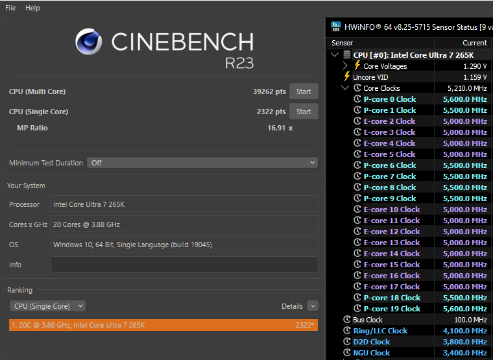Viewport: 493px width, 360px height.
Task: Click the clock icon for P-core 18 Clock
Action: (357, 297)
